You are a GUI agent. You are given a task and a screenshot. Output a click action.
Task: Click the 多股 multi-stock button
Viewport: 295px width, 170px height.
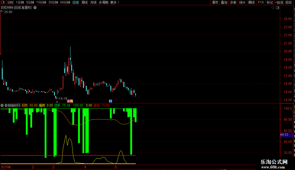tap(233, 2)
